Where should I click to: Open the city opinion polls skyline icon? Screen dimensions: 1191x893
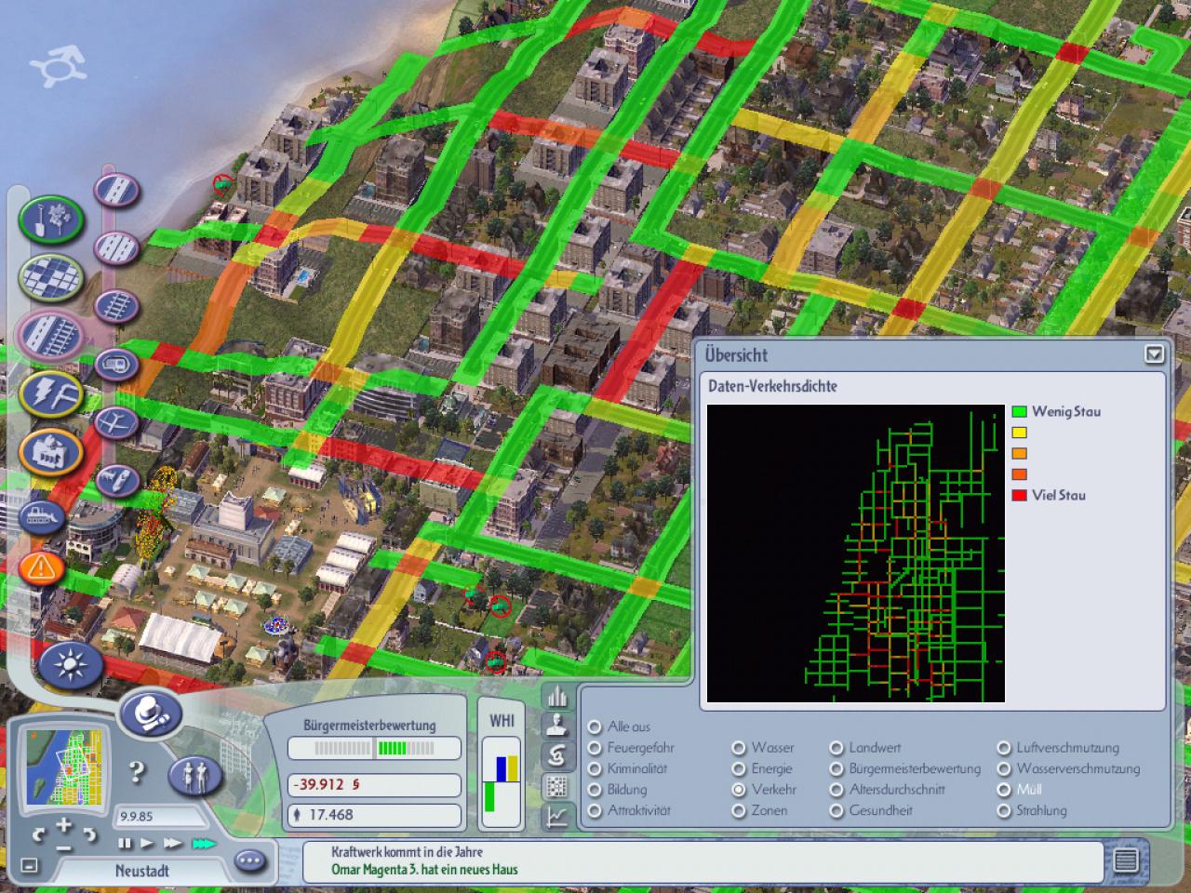click(x=557, y=695)
